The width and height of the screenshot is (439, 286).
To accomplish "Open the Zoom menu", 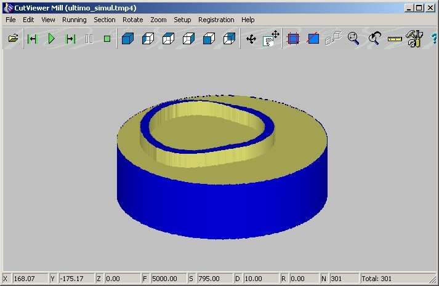I will tap(158, 20).
